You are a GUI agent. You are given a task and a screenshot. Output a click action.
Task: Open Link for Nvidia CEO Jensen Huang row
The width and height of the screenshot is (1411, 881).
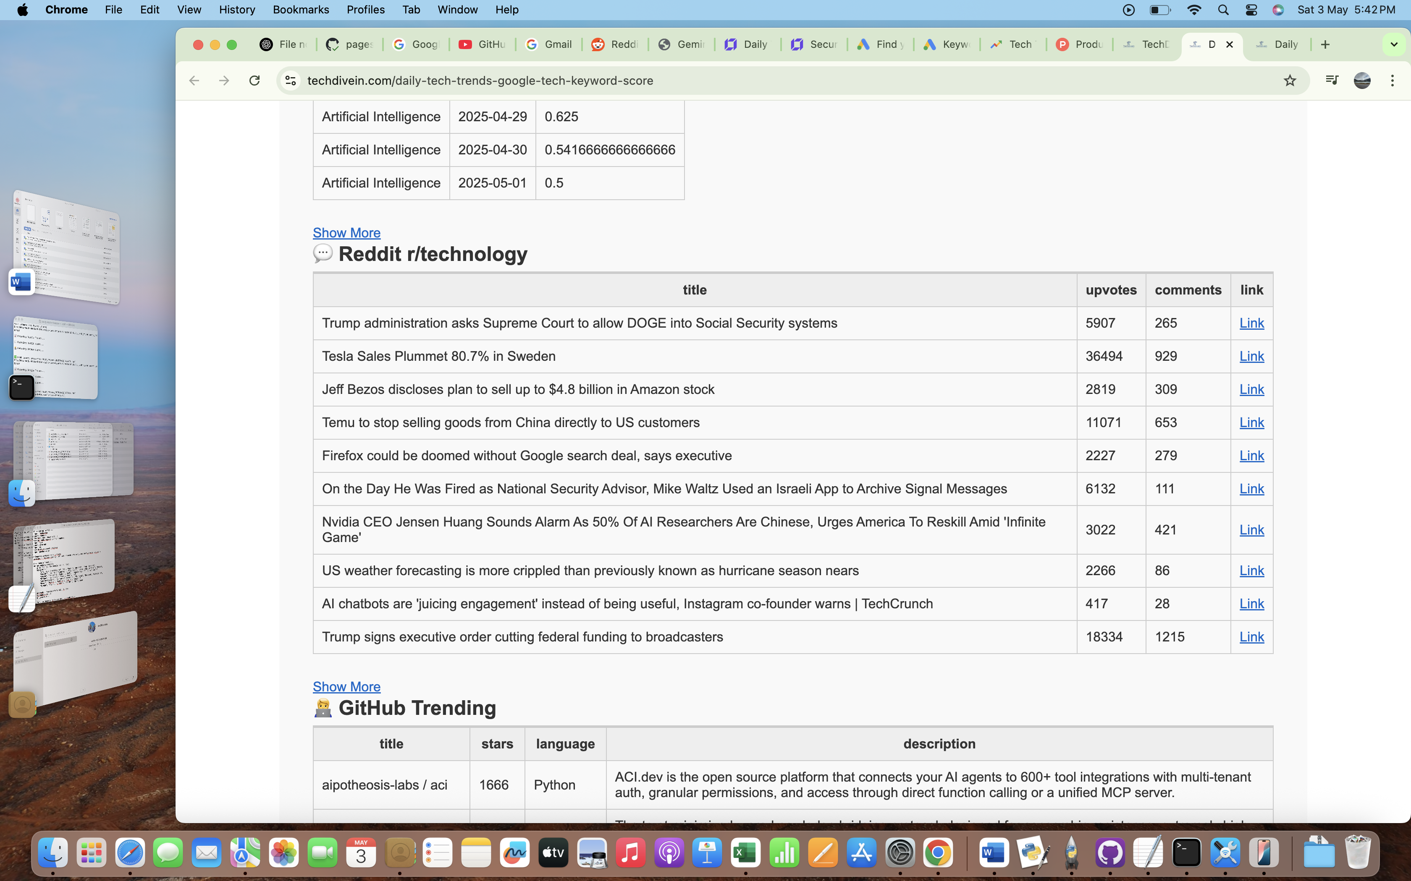click(x=1251, y=529)
